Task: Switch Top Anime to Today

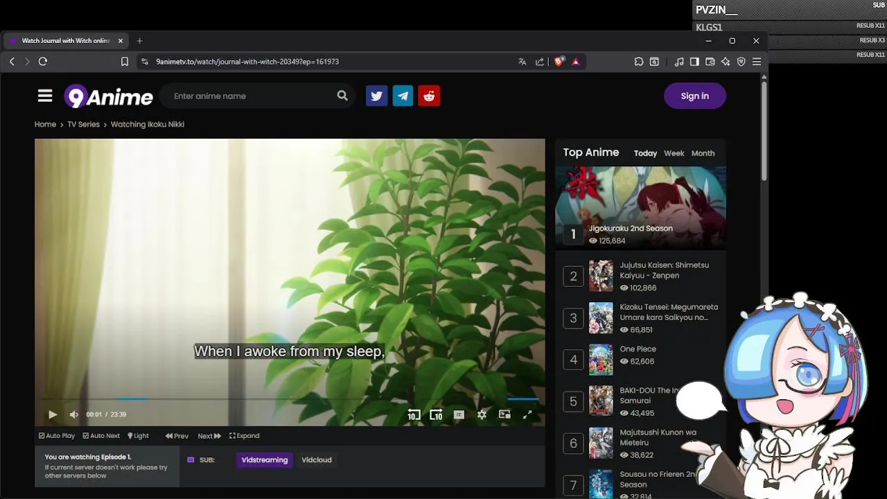Action: coord(645,153)
